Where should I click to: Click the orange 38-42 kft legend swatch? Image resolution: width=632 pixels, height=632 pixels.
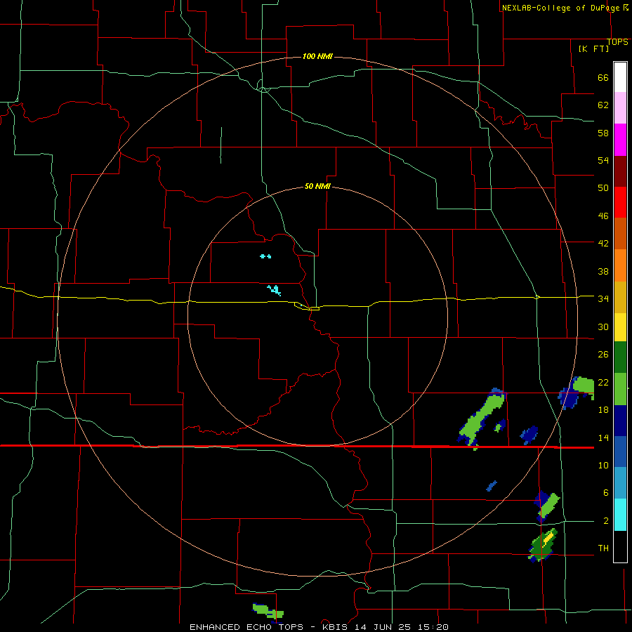coord(620,265)
